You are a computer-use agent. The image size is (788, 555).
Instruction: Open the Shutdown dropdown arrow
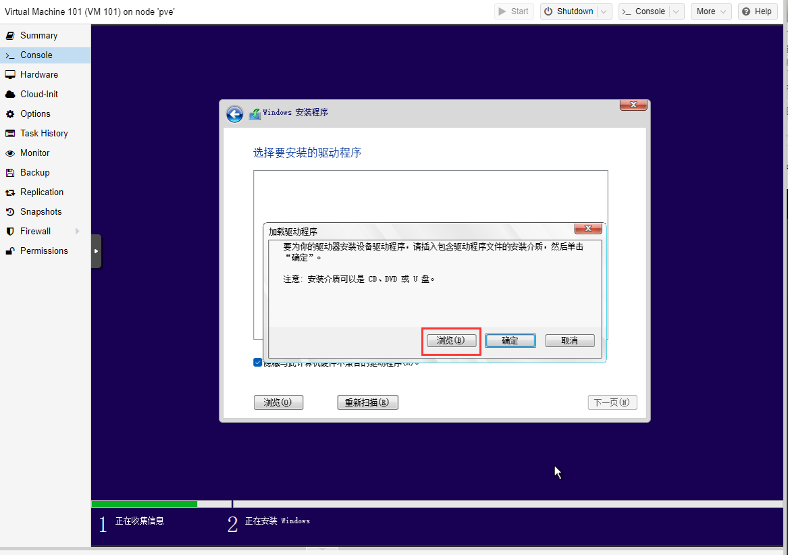click(604, 11)
